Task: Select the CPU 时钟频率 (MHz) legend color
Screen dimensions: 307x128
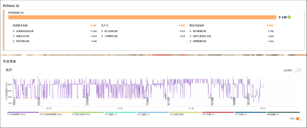Action: point(23,112)
